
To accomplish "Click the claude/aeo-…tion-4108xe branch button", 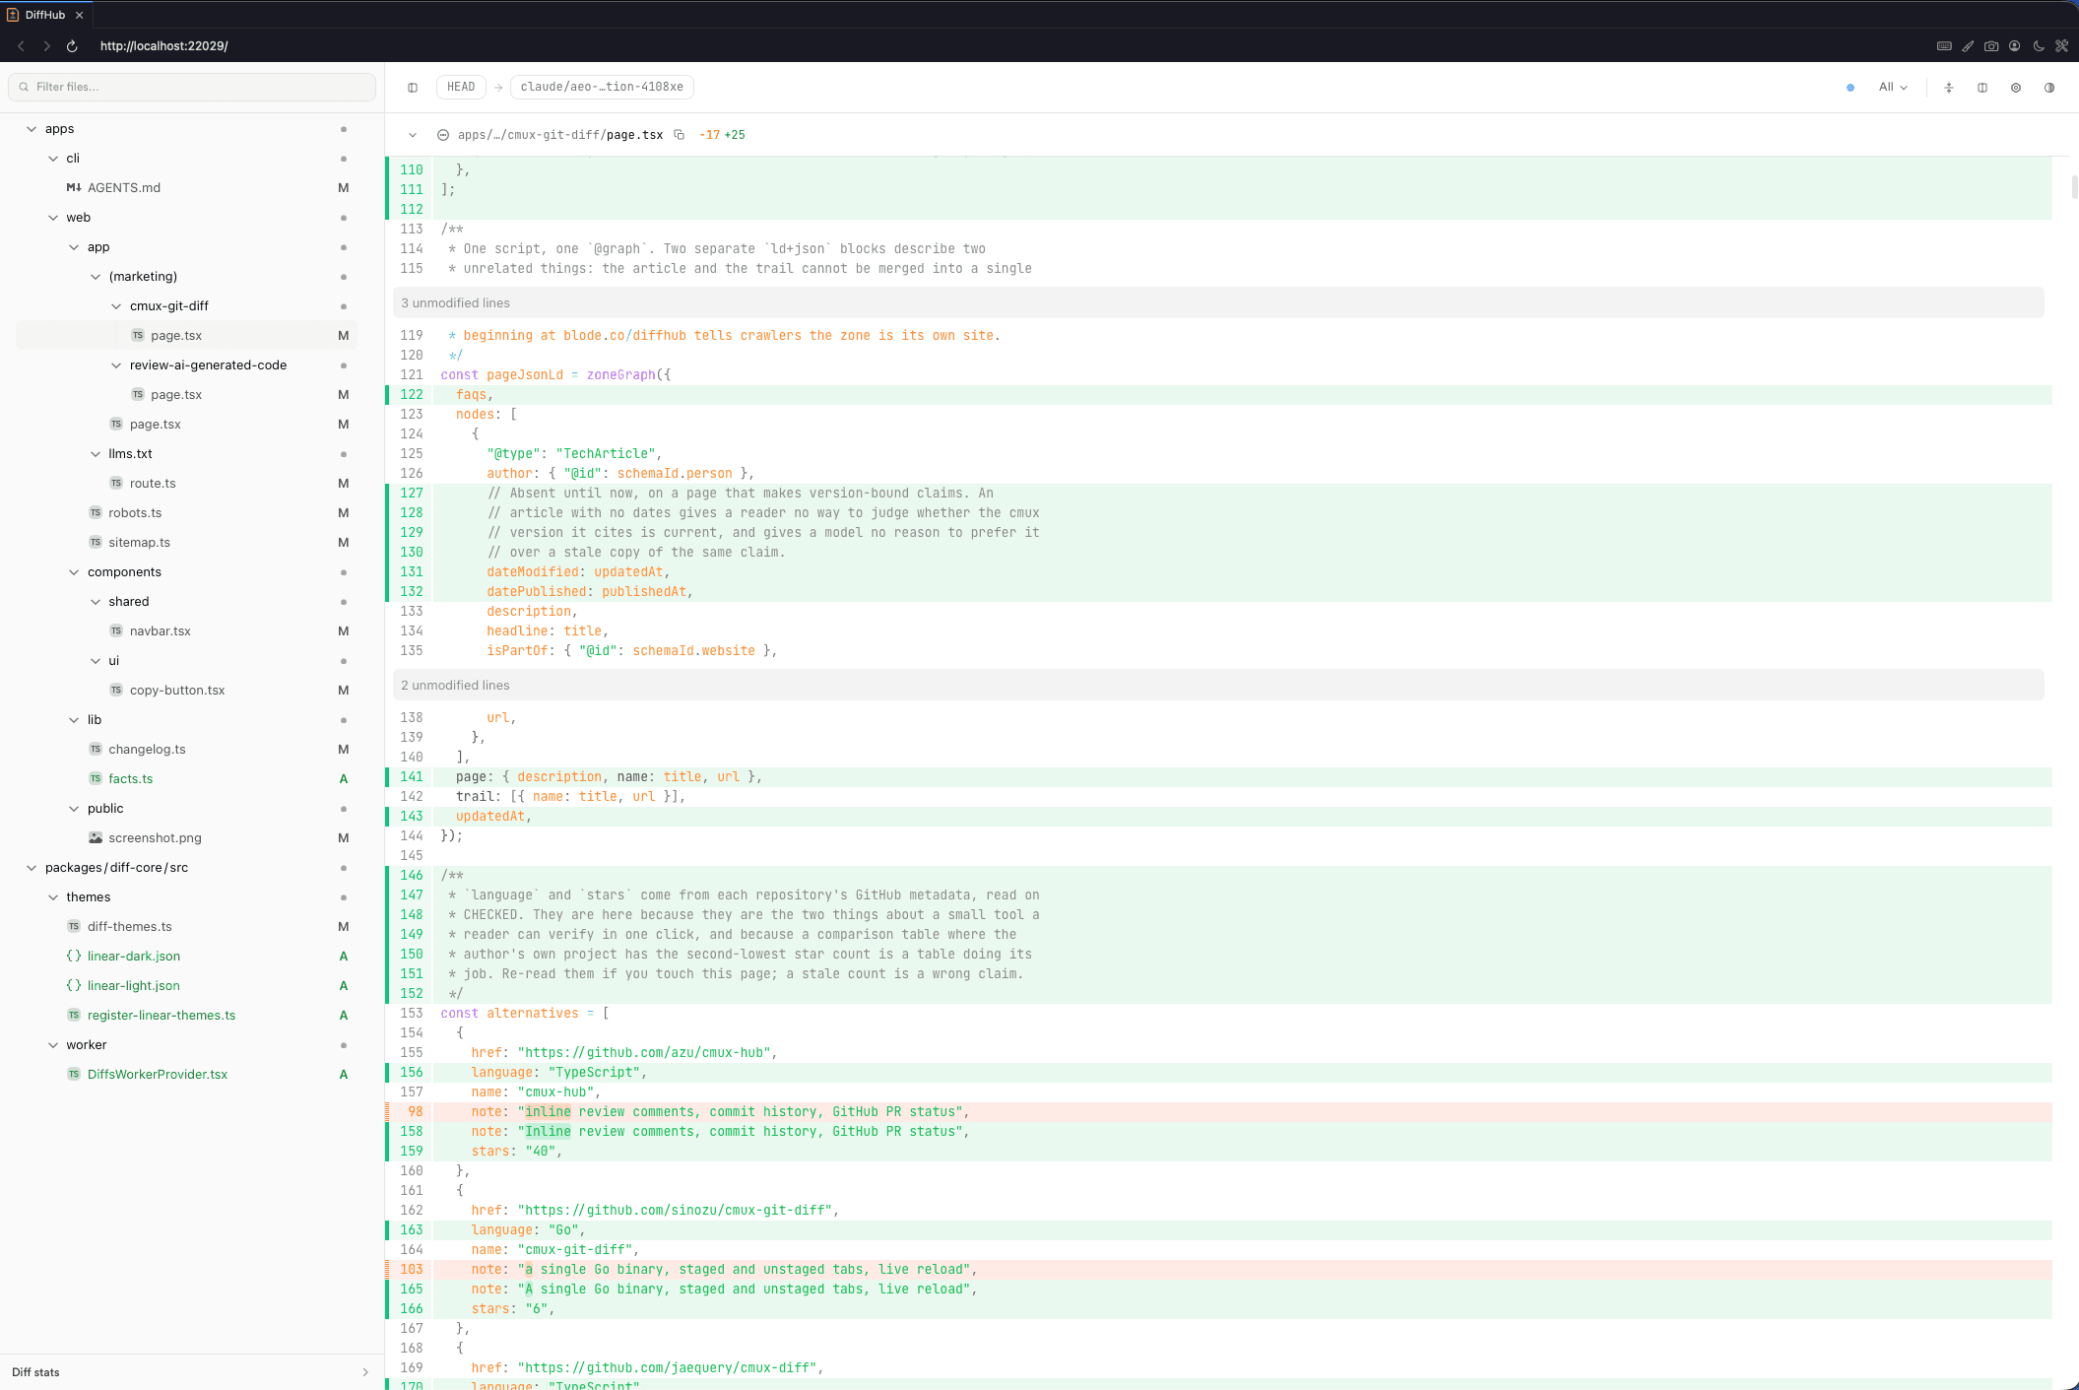I will click(x=602, y=87).
